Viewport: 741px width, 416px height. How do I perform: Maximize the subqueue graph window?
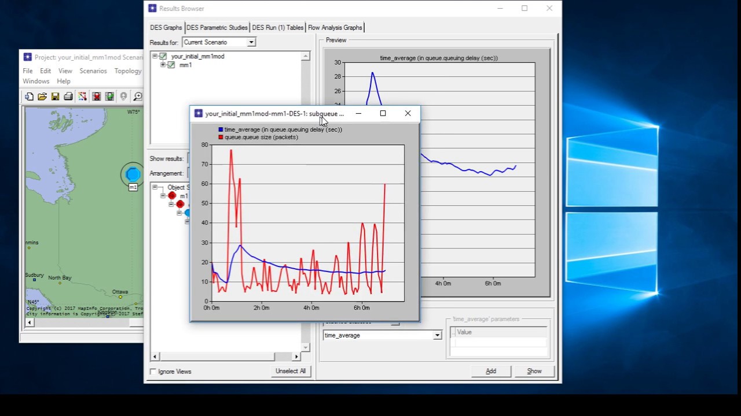[x=383, y=113]
